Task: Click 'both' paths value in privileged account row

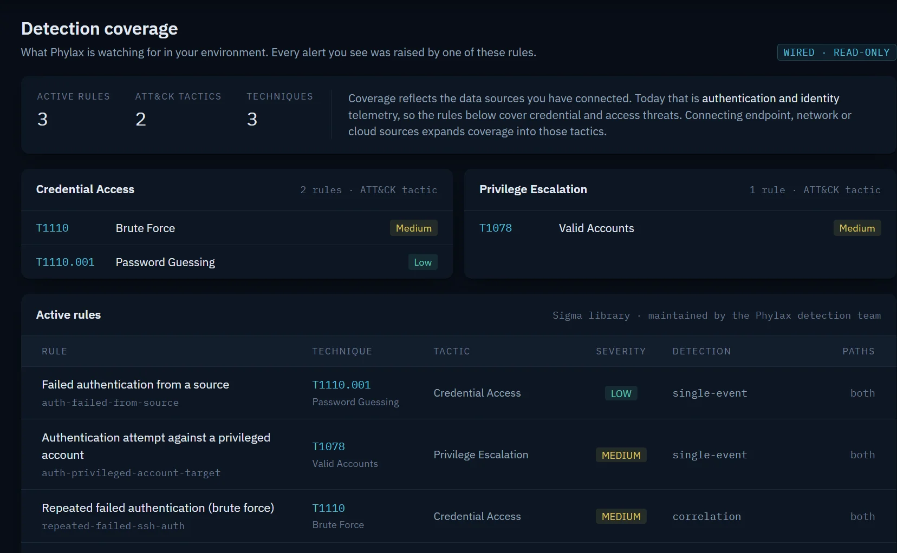Action: [862, 455]
